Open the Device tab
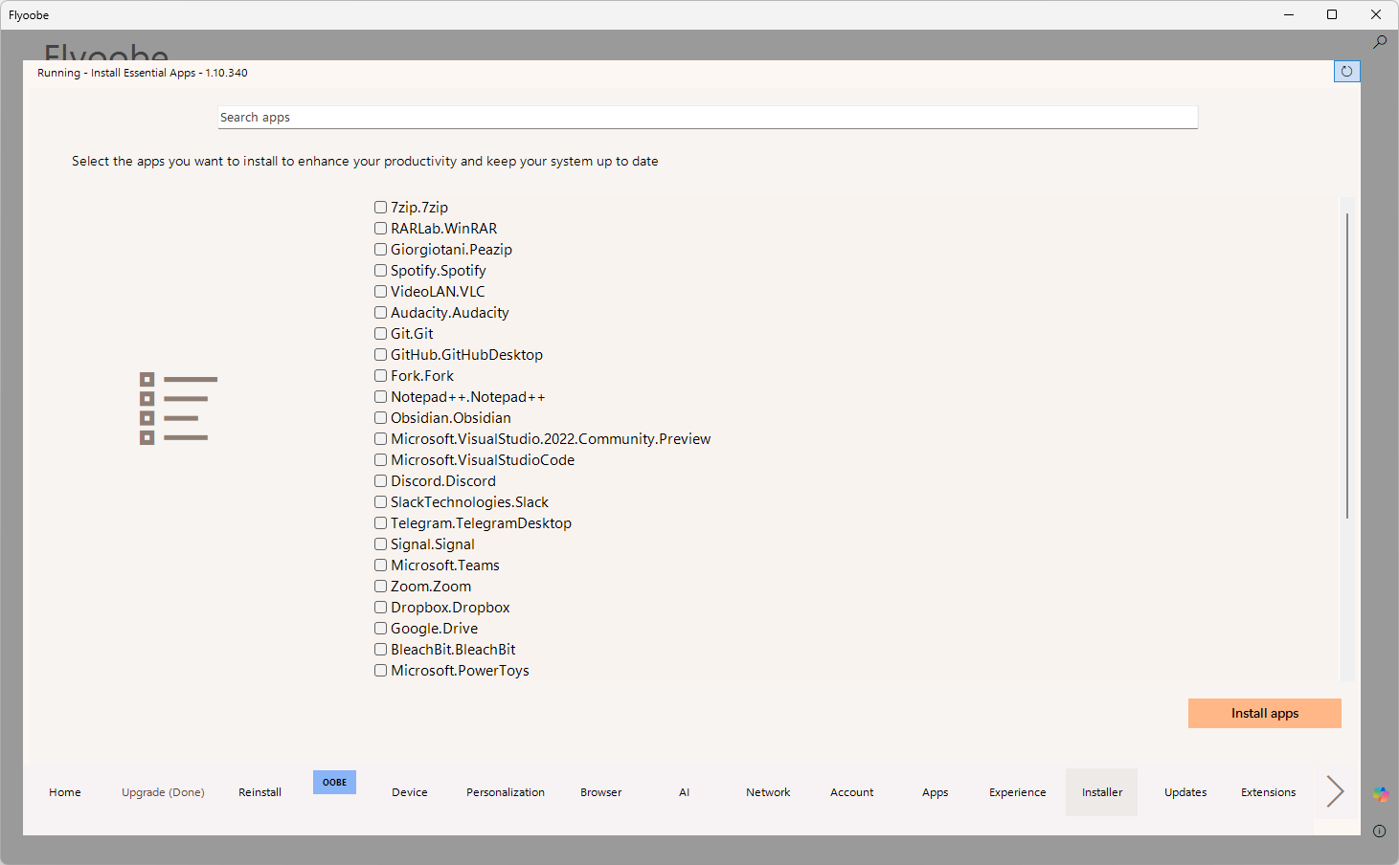 pyautogui.click(x=410, y=792)
